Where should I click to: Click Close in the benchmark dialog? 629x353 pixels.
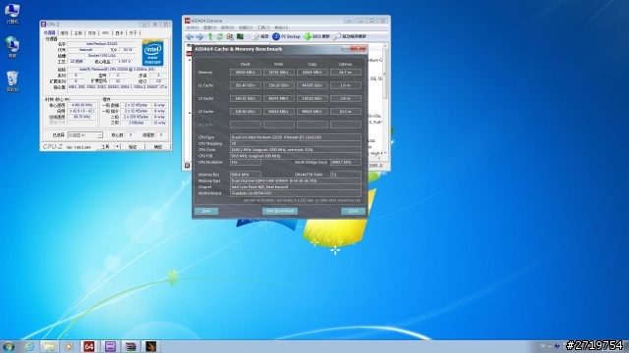point(354,211)
